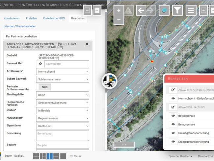Open the funnel filter tool

click(x=177, y=10)
